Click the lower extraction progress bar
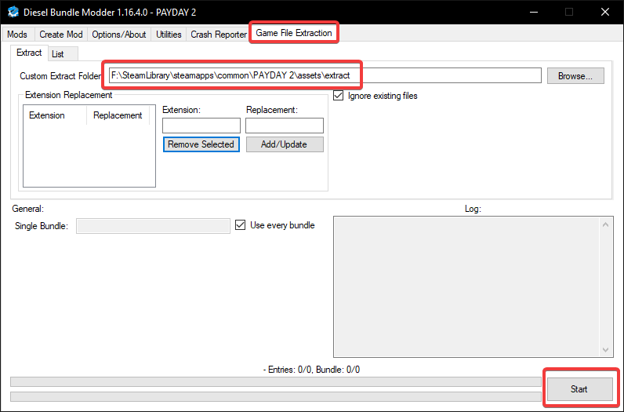 (x=276, y=396)
